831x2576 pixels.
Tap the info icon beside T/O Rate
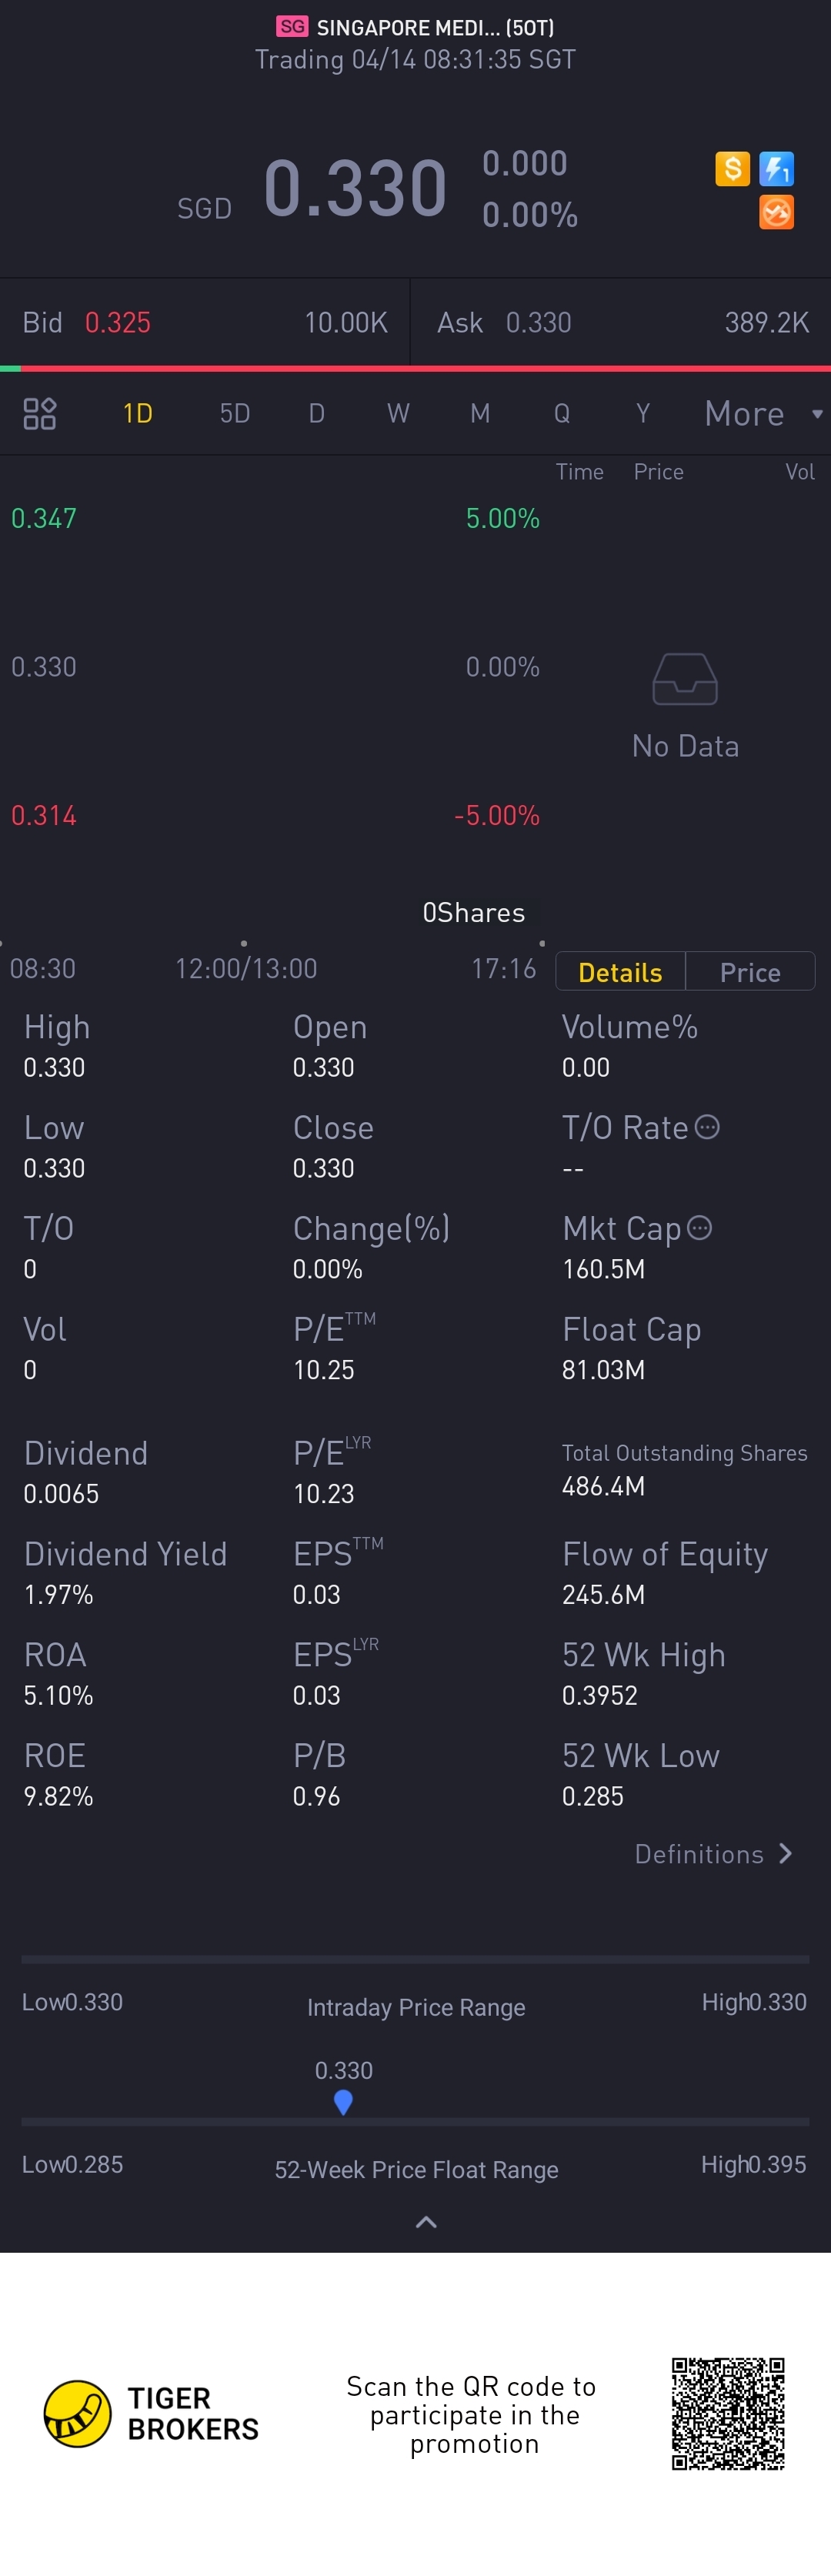[707, 1127]
